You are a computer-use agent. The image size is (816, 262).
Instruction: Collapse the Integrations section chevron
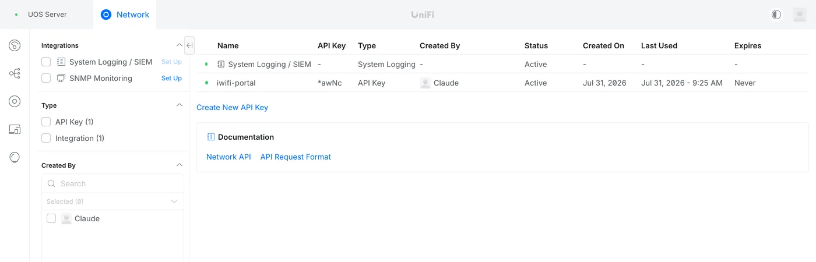(179, 45)
